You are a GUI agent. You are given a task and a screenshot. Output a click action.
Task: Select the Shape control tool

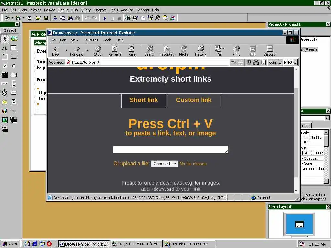(5, 111)
